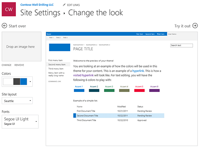Open the Colors palette dropdown arrow
Screen dimensions: 201x149
pyautogui.click(x=30, y=81)
